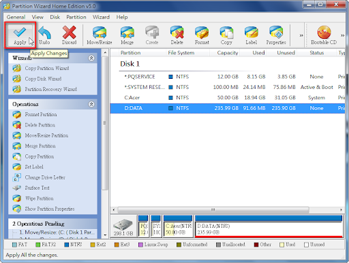349x263 pixels.
Task: Click the Linux Swap legend swatch
Action: point(140,245)
